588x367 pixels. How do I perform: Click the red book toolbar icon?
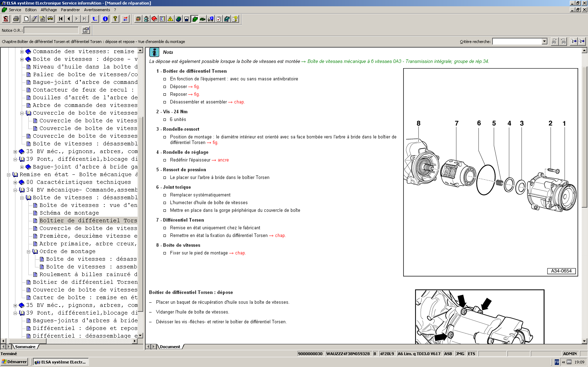(153, 19)
